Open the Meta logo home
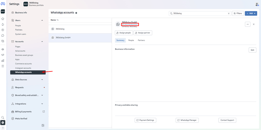The height and width of the screenshot is (130, 261). (x=3, y=4)
